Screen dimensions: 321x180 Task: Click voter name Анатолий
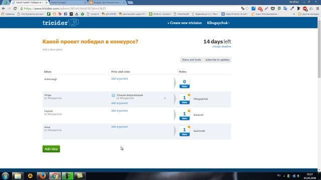tap(199, 131)
